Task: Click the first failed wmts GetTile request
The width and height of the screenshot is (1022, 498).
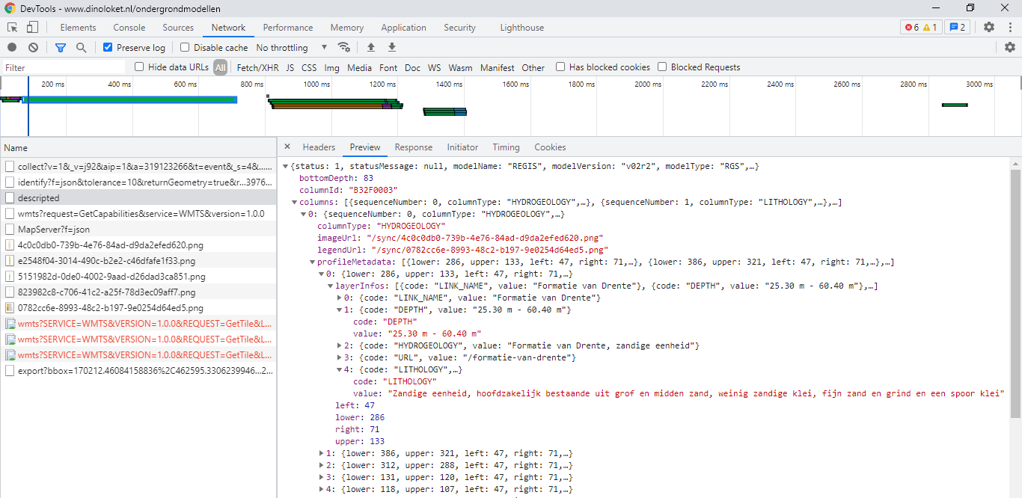Action: (x=138, y=324)
